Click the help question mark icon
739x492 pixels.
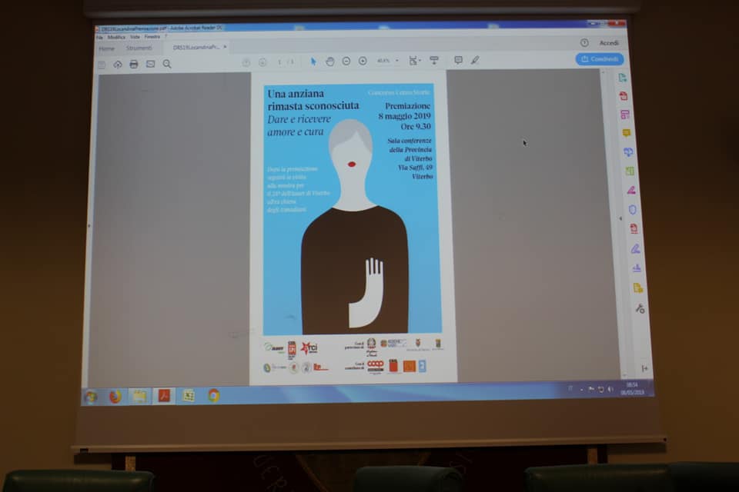click(584, 43)
